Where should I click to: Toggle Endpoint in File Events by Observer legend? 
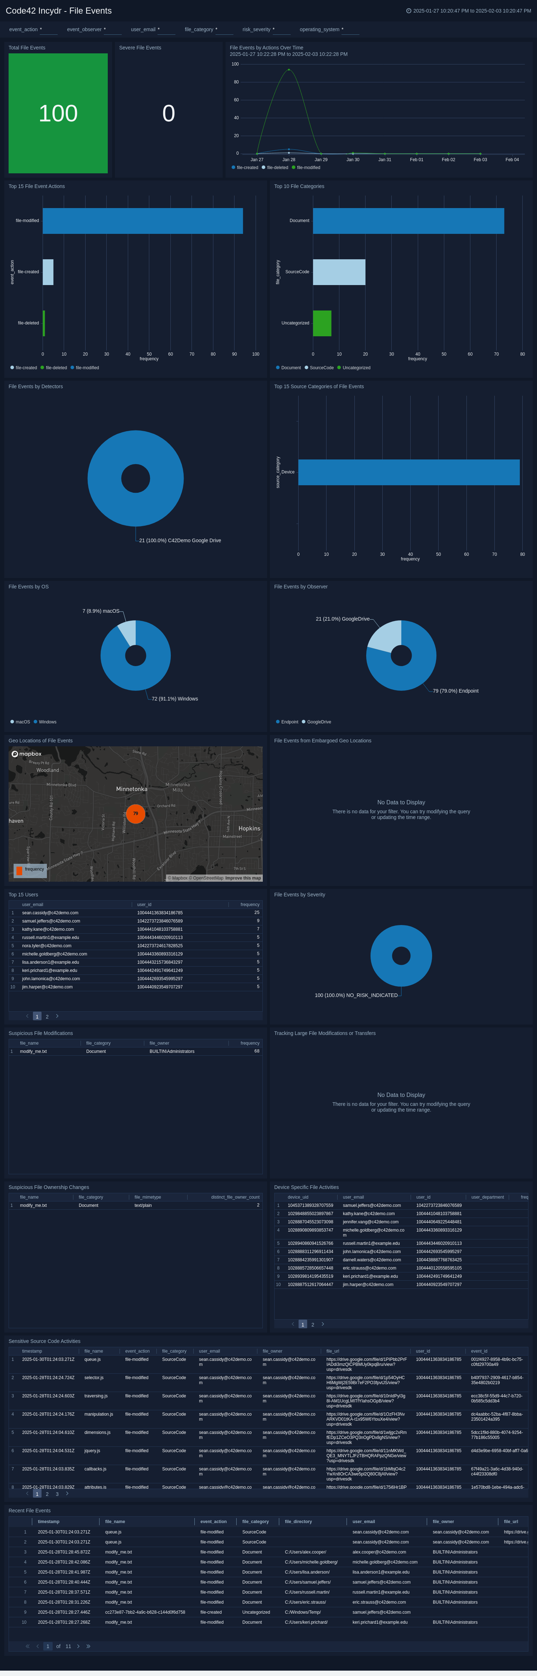coord(287,722)
